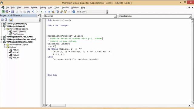
Task: Open the (General) object dropdown
Action: 115,16
